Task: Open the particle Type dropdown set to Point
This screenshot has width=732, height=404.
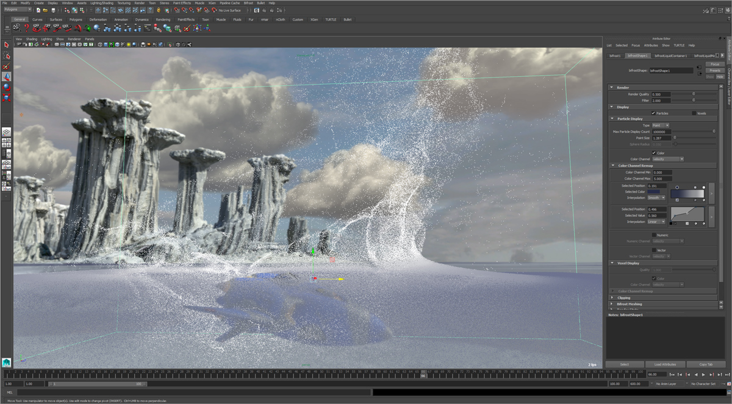Action: coord(661,126)
